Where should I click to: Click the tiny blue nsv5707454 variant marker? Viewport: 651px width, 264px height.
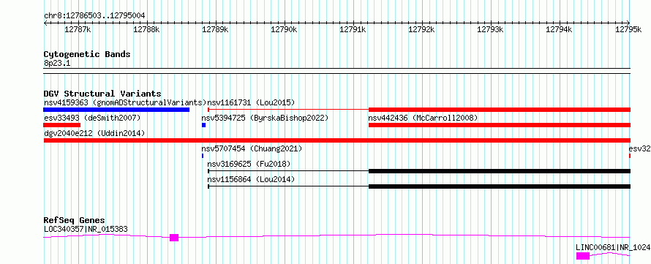pos(203,156)
